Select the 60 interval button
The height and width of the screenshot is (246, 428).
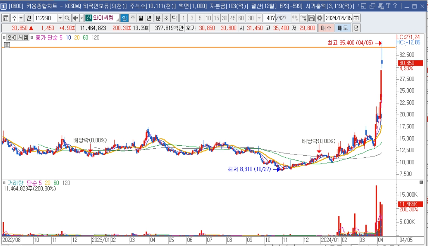click(x=241, y=18)
